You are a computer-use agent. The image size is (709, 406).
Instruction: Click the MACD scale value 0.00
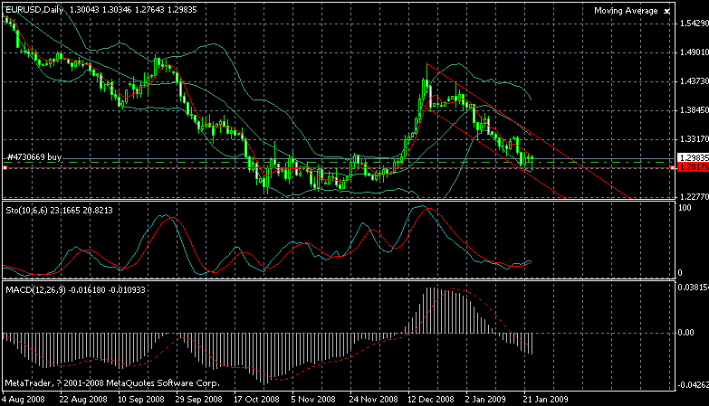click(686, 333)
